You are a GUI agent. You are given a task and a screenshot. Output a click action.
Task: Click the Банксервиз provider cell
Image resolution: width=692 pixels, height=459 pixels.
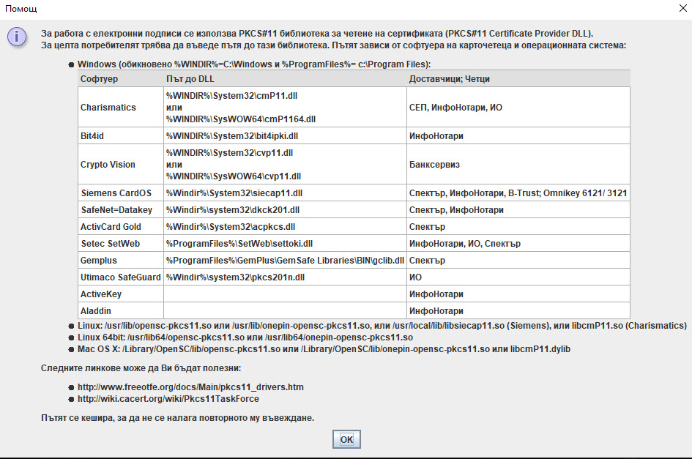pos(518,164)
